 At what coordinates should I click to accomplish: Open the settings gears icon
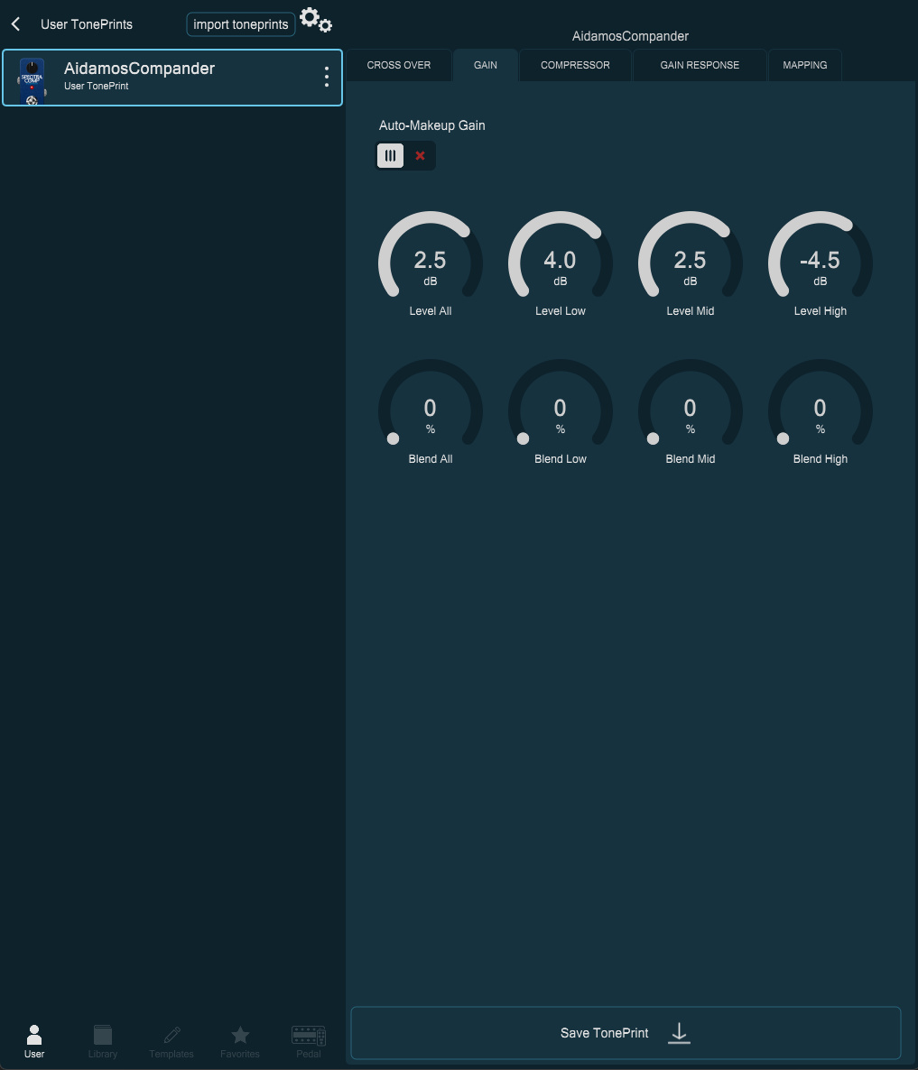click(x=315, y=20)
